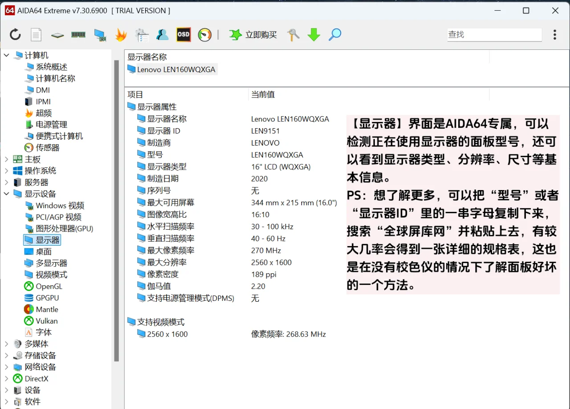Click the left tree pane scrollbar
The image size is (570, 409).
pyautogui.click(x=117, y=211)
